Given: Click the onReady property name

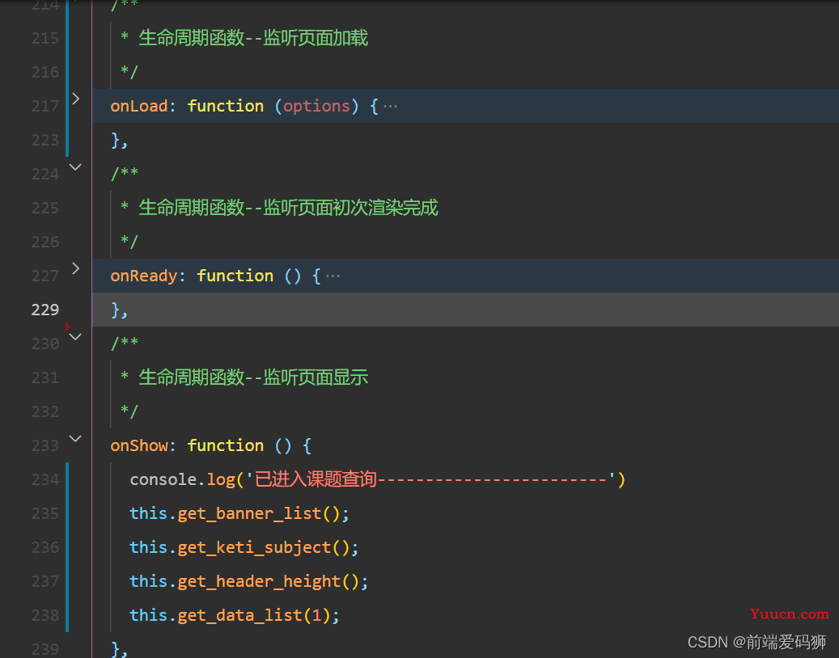Looking at the screenshot, I should coord(144,276).
